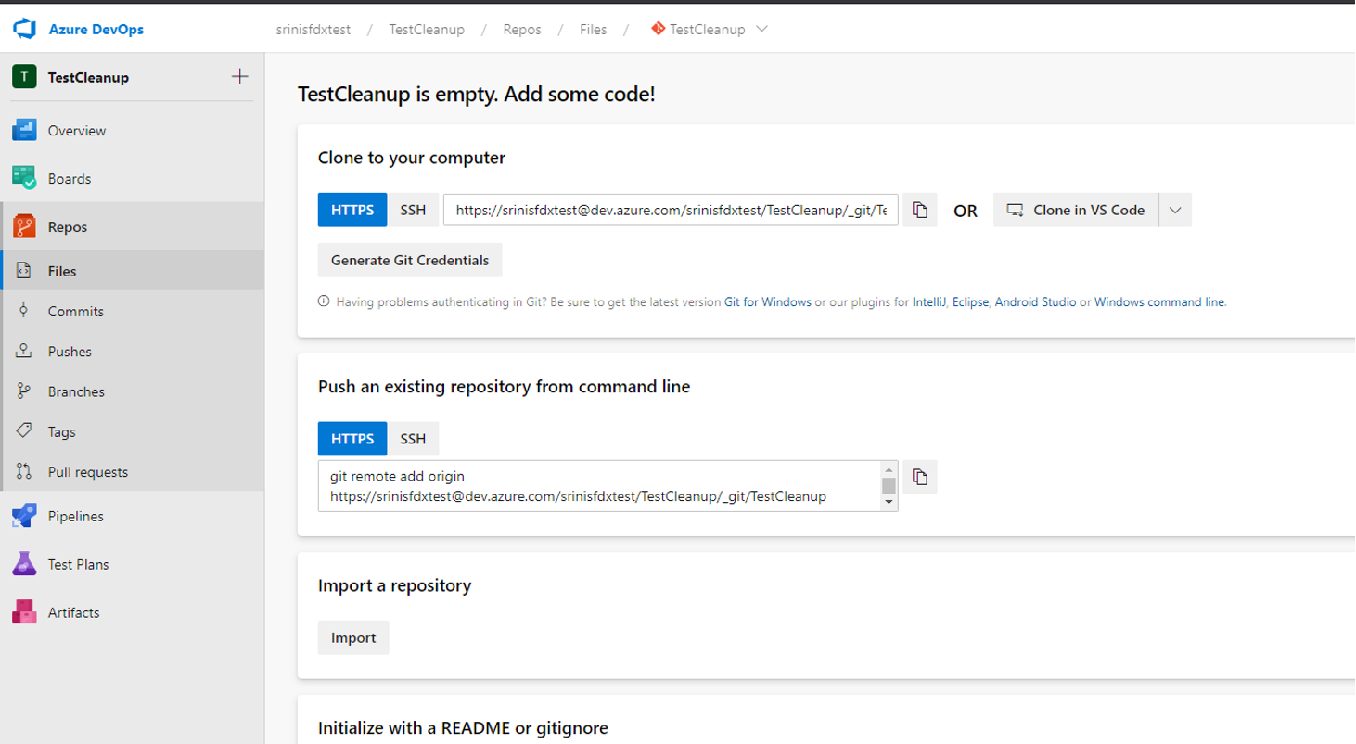This screenshot has height=744, width=1356.
Task: Navigate to Repos via the breadcrumb
Action: [x=522, y=29]
